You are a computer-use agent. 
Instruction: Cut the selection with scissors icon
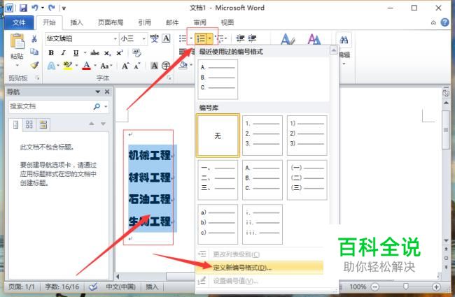pos(34,38)
